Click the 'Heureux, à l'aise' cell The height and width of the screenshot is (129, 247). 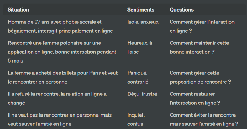pos(140,47)
